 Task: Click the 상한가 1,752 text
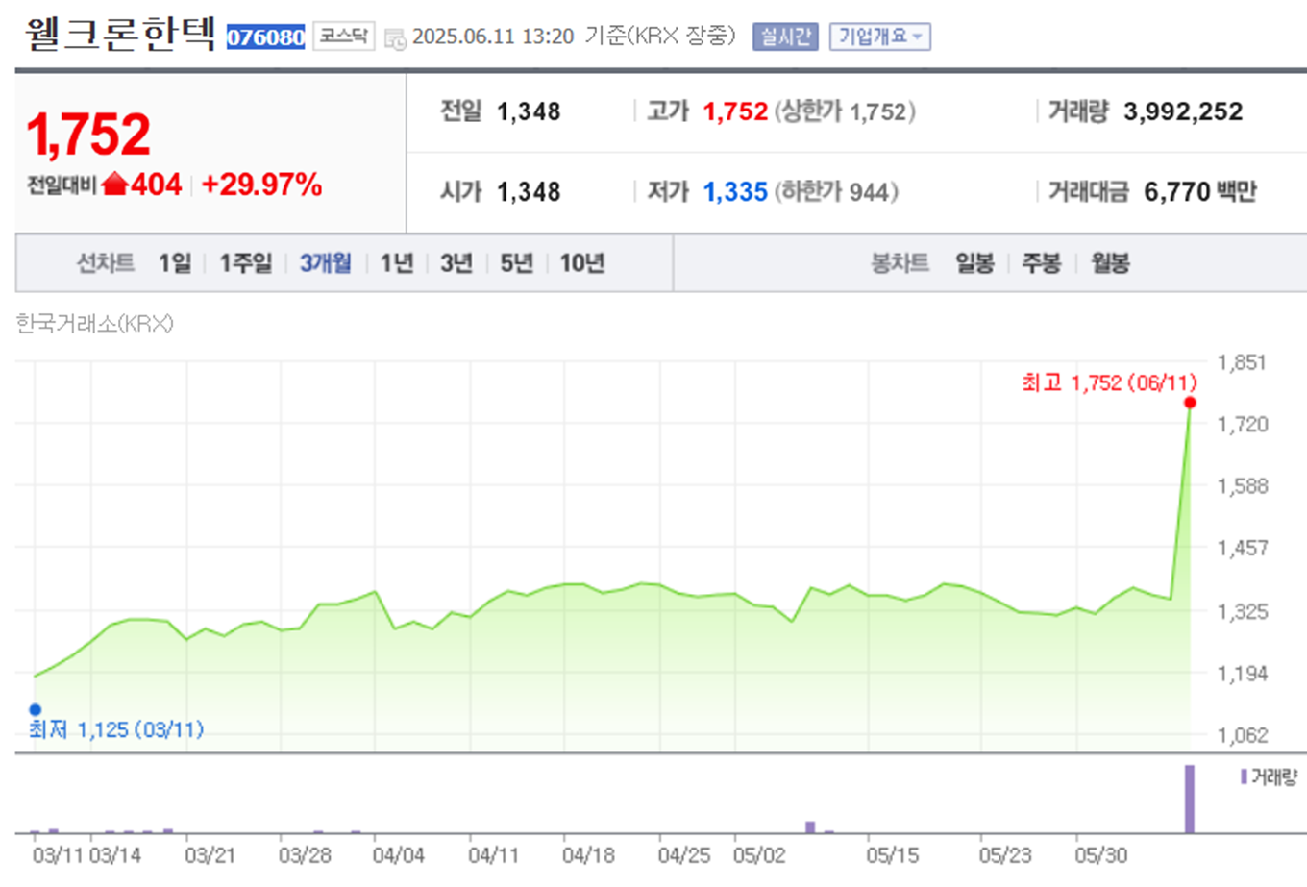(x=845, y=111)
